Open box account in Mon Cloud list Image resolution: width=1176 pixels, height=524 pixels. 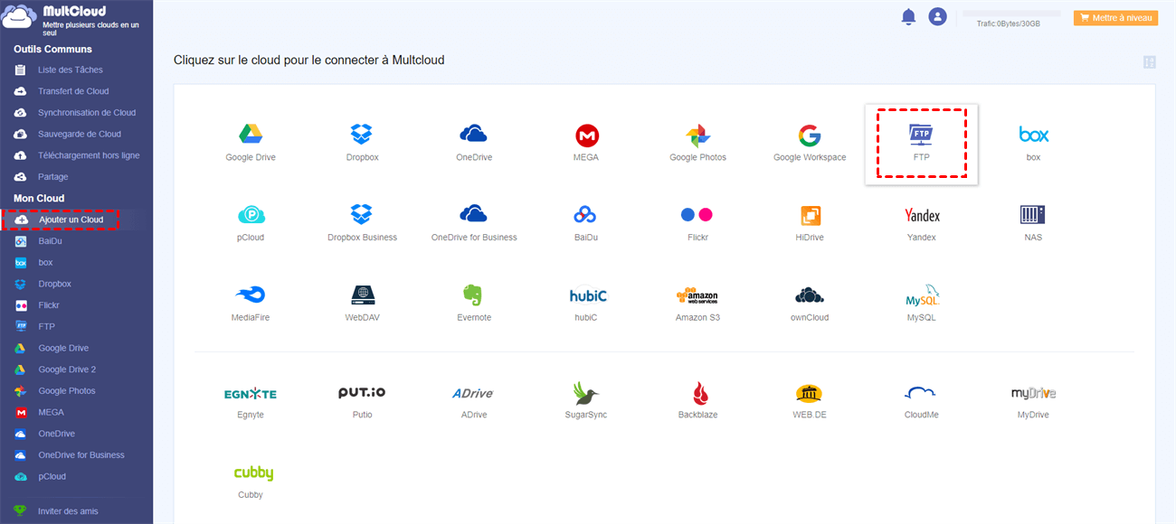click(45, 263)
